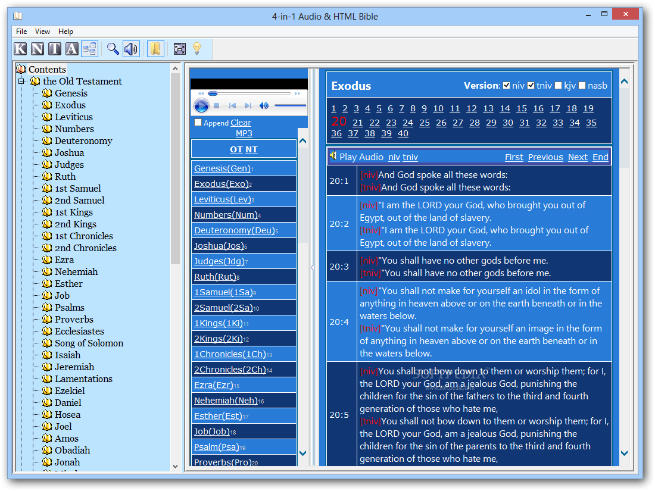Click the full screen toolbar icon
655x491 pixels.
pos(180,49)
